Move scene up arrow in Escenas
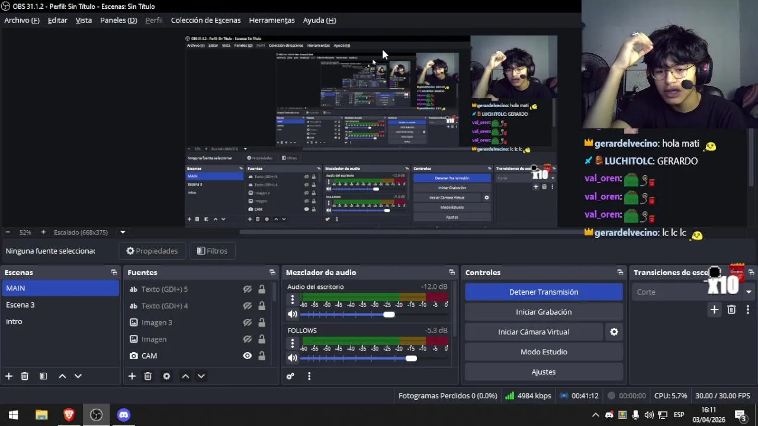Screen dimensions: 758x426 pos(62,376)
